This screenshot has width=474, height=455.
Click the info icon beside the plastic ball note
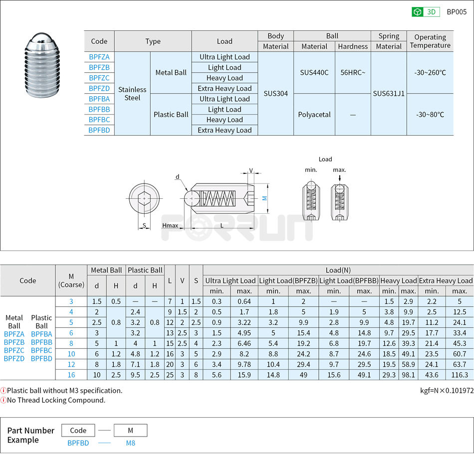pos(3,391)
